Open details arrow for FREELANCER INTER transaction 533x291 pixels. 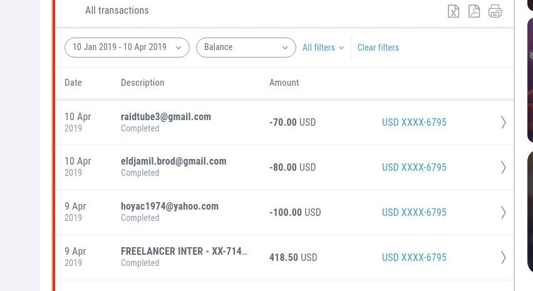click(504, 257)
